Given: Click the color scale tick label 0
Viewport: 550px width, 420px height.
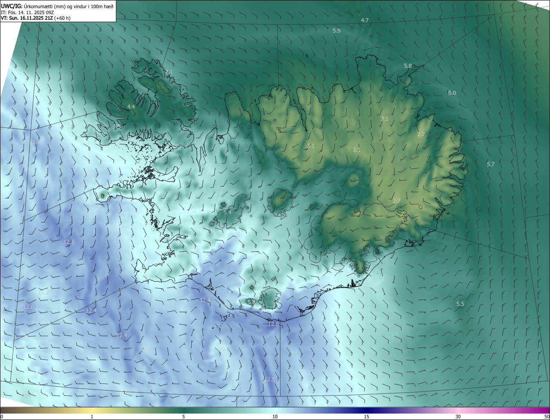Looking at the screenshot, I should 2,416.
